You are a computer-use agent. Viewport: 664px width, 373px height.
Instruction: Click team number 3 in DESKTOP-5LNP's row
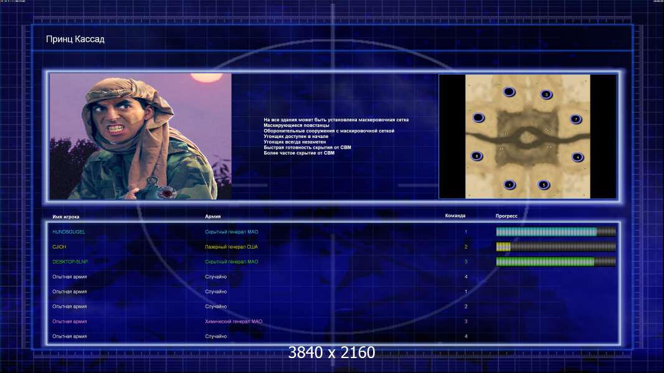pyautogui.click(x=466, y=262)
